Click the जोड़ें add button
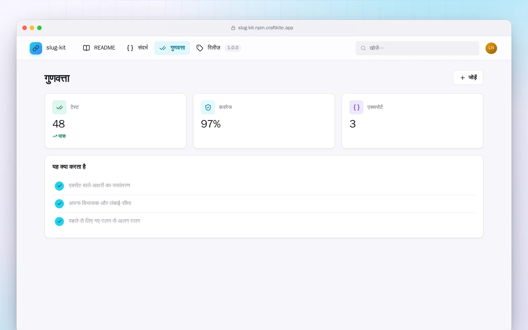528x330 pixels. tap(468, 78)
